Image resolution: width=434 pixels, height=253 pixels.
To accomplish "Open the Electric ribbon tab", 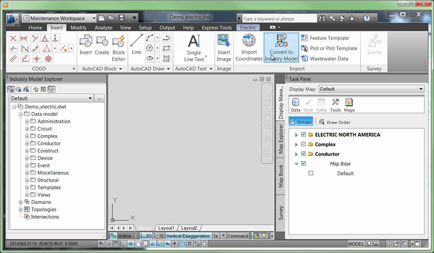I will click(x=248, y=27).
